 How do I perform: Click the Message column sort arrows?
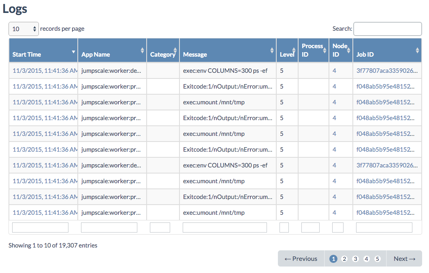[272, 50]
